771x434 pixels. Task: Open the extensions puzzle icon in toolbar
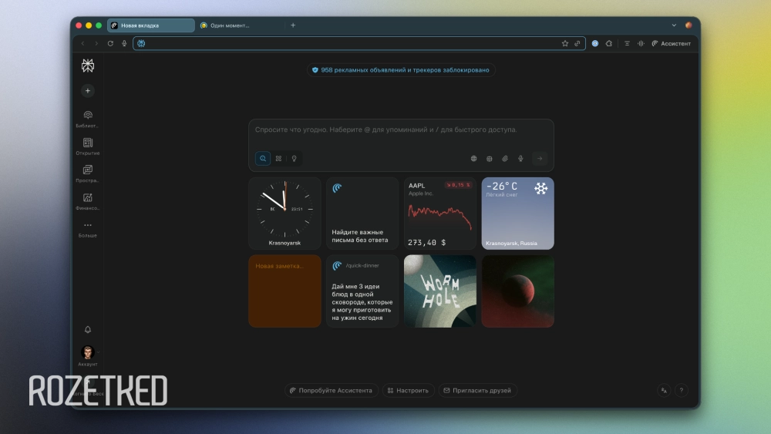coord(609,44)
